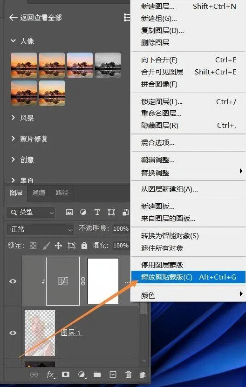The height and width of the screenshot is (387, 246).
Task: Click the 不透明度 100% field
Action: [x=121, y=229]
